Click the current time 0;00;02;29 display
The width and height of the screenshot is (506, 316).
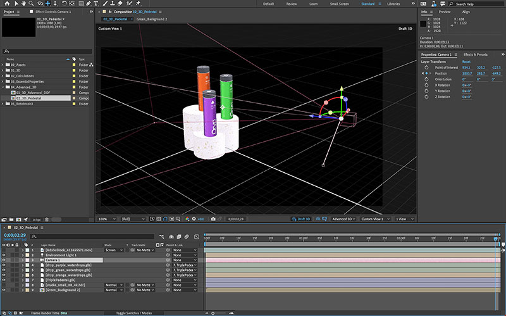click(15, 235)
